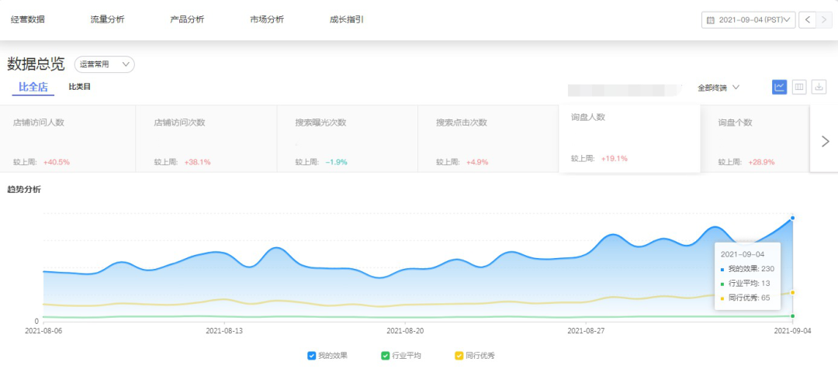Click the +4.9% change value
This screenshot has width=838, height=372.
[477, 162]
